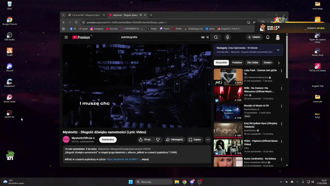Reload the page in Chrome
The width and height of the screenshot is (330, 186).
coord(76,22)
